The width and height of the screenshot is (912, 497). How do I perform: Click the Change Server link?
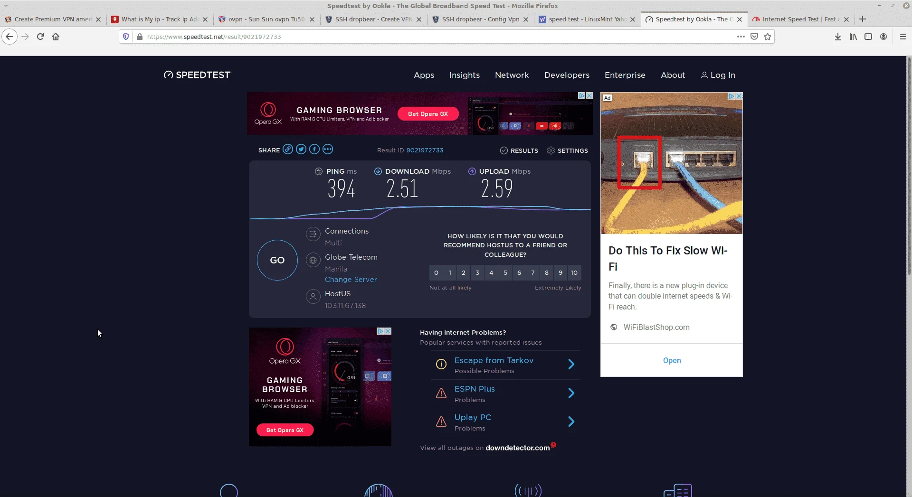tap(351, 280)
